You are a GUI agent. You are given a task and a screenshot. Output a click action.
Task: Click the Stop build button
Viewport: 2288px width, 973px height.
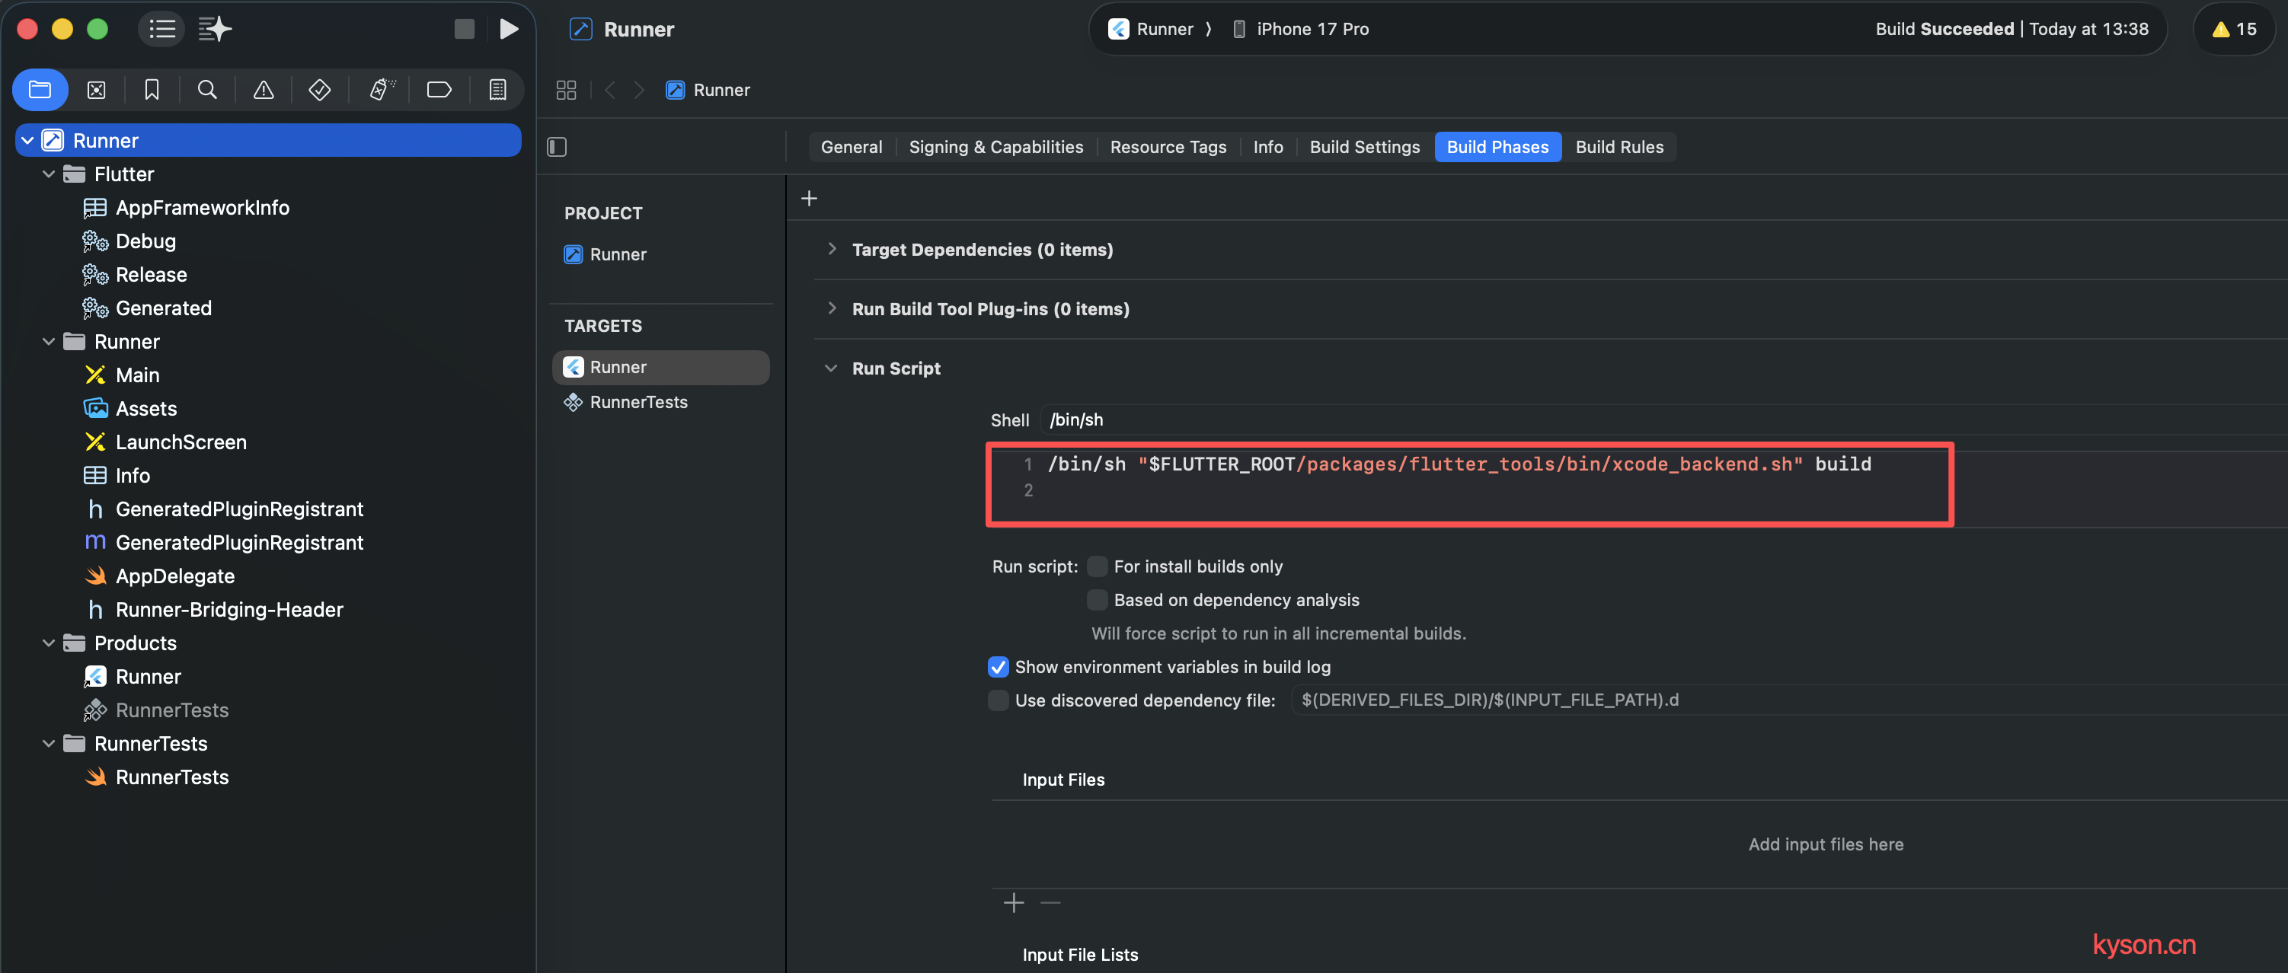coord(464,29)
